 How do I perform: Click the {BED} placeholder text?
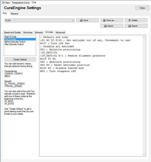(x=7, y=76)
